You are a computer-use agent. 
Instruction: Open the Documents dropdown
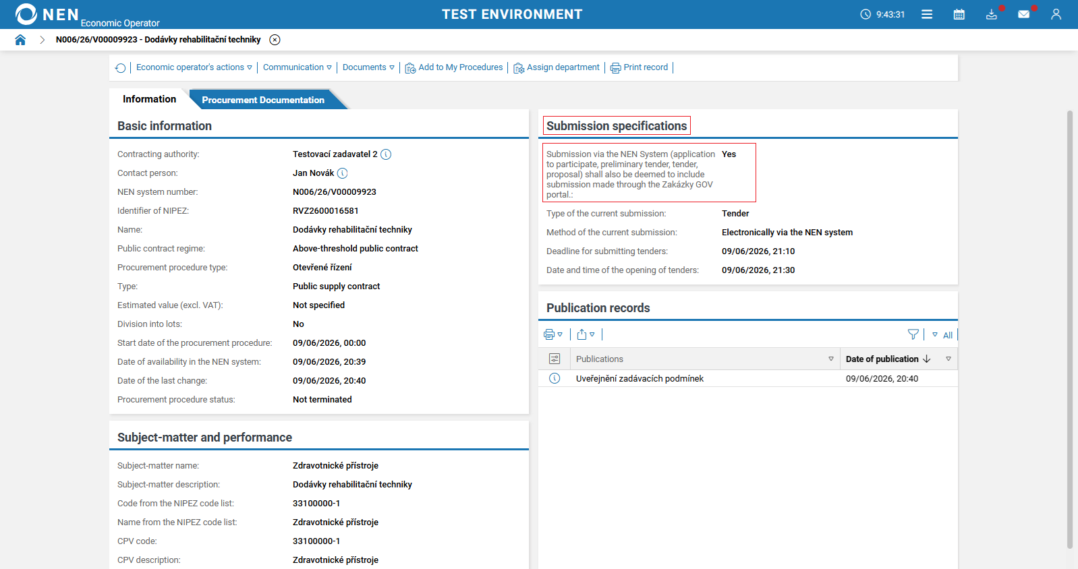[368, 67]
